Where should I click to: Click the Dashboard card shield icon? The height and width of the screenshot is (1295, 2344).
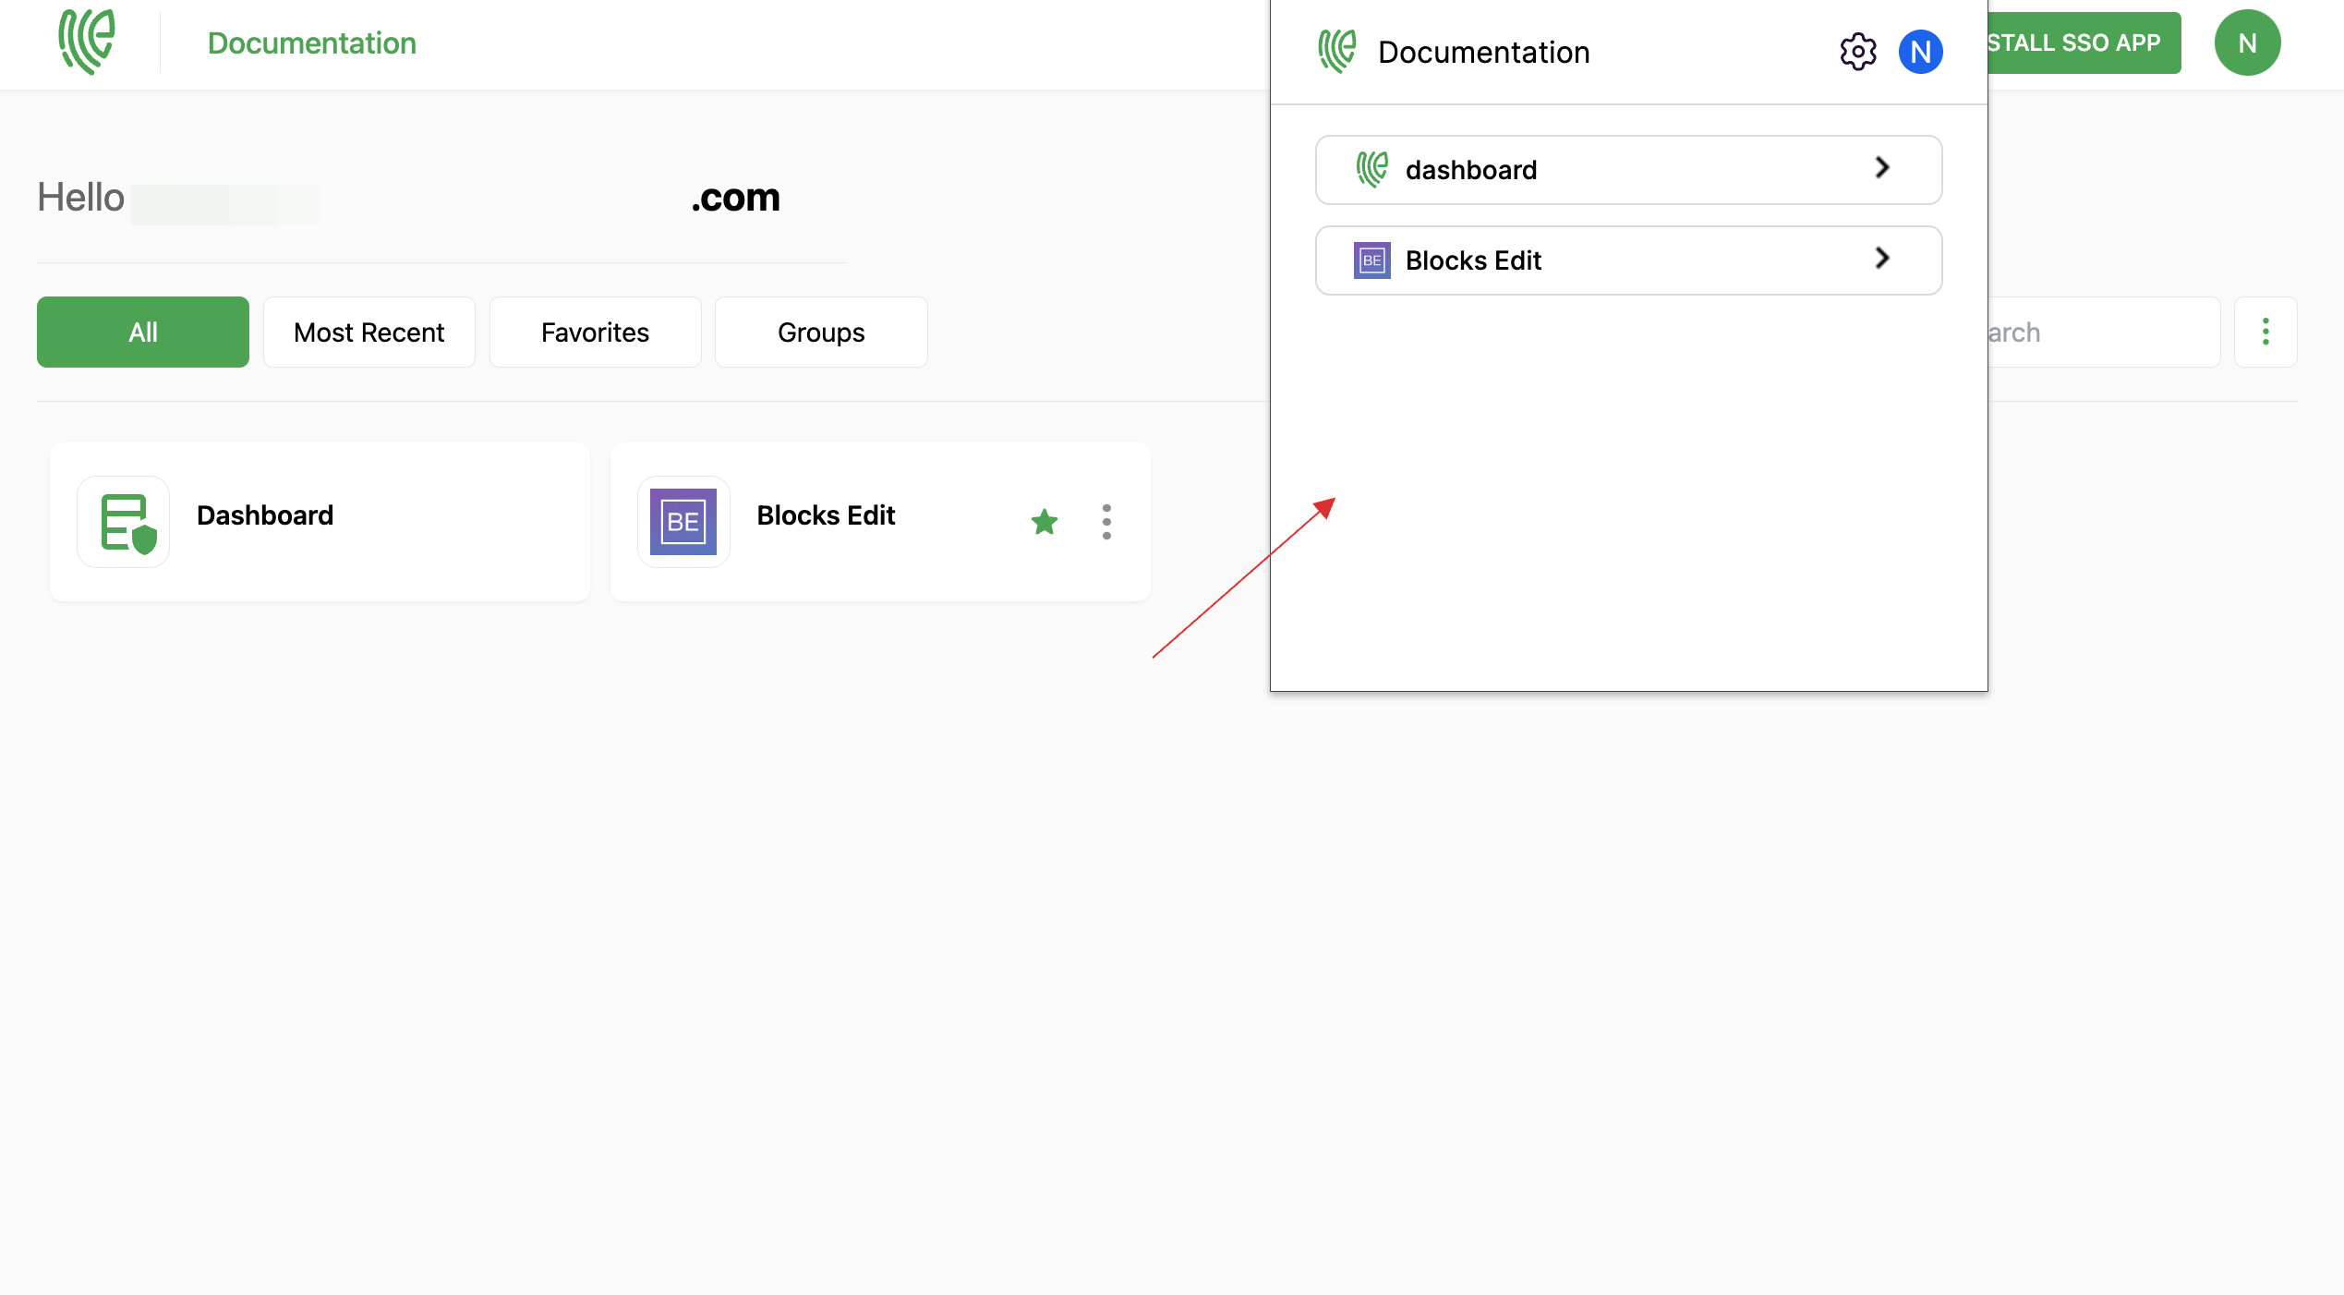click(x=123, y=522)
